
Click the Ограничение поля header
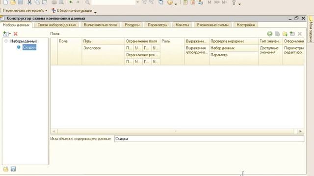coord(142,41)
